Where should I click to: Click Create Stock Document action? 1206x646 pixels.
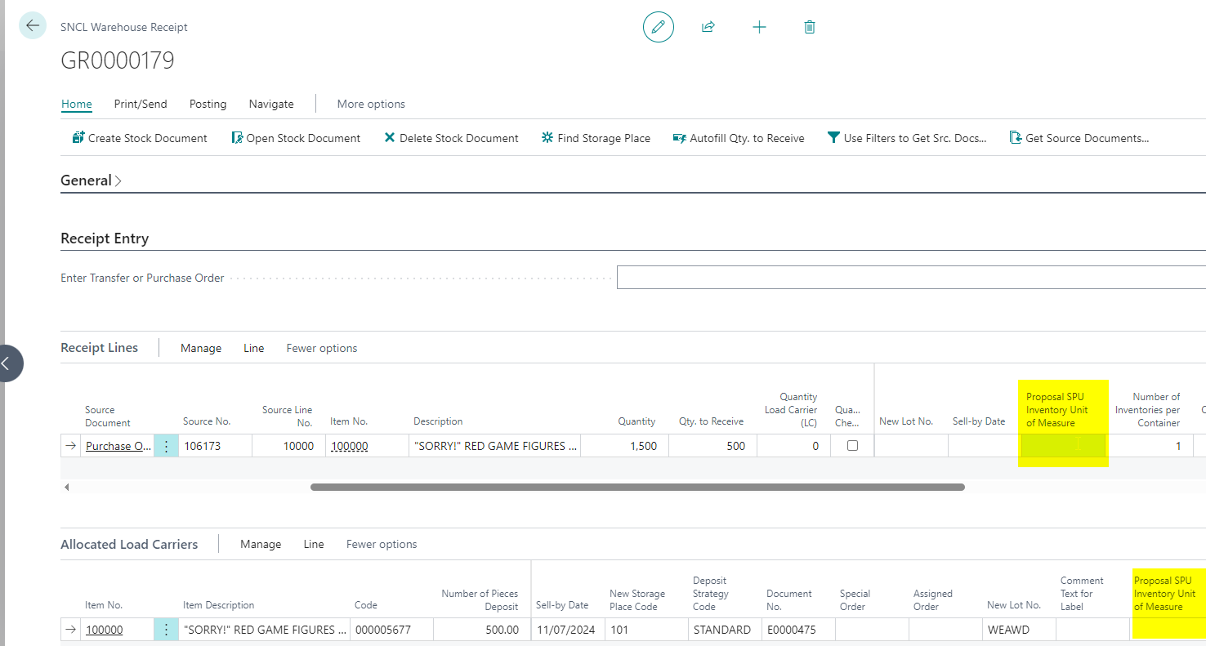tap(140, 138)
